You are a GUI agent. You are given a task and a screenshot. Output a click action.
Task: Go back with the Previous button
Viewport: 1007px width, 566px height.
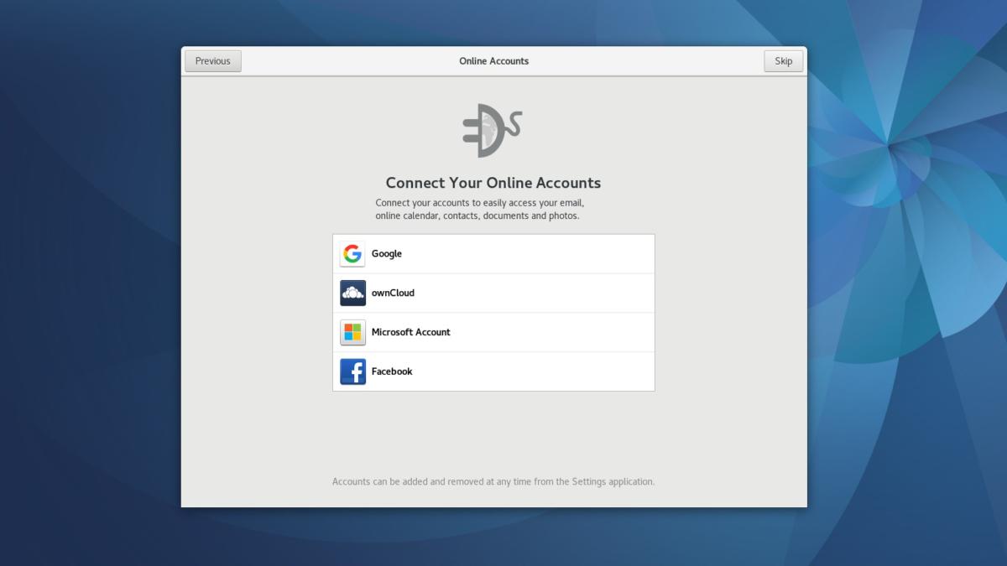coord(213,61)
